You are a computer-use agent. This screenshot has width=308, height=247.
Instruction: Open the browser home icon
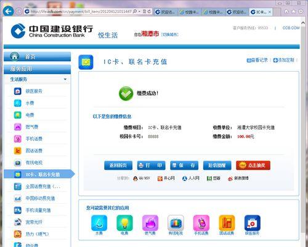pyautogui.click(x=286, y=12)
